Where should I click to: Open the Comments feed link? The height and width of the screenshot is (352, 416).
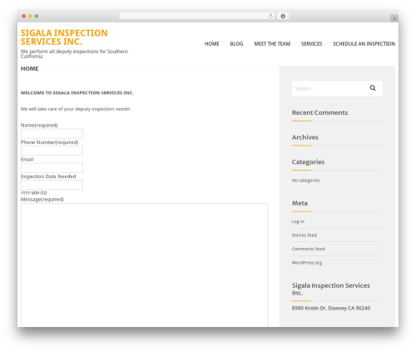coord(308,249)
